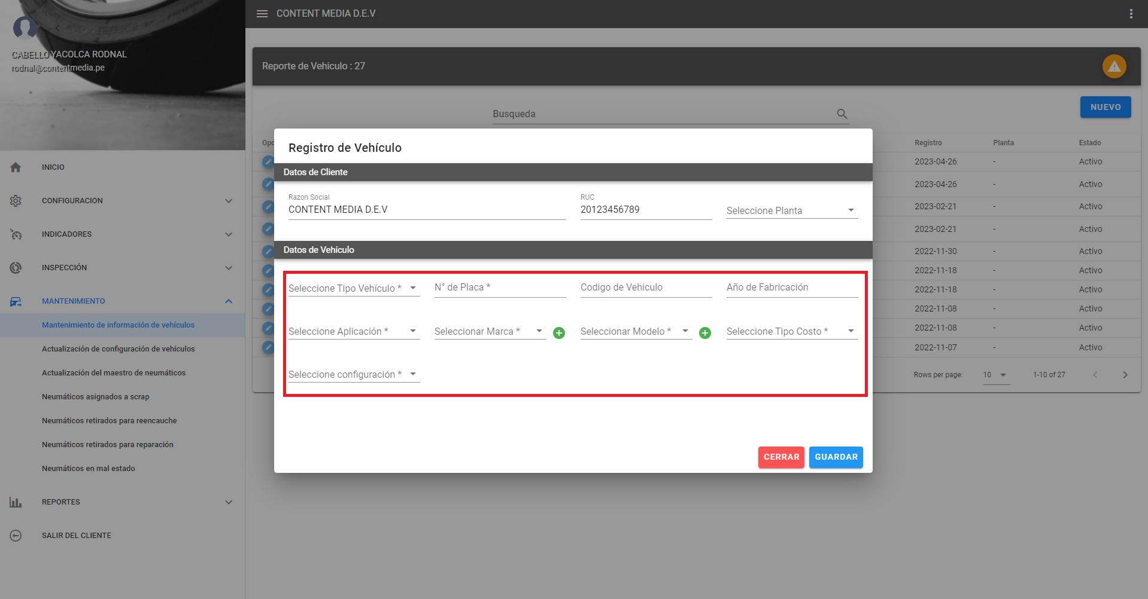1148x599 pixels.
Task: Click the Inicio home icon
Action: (16, 167)
